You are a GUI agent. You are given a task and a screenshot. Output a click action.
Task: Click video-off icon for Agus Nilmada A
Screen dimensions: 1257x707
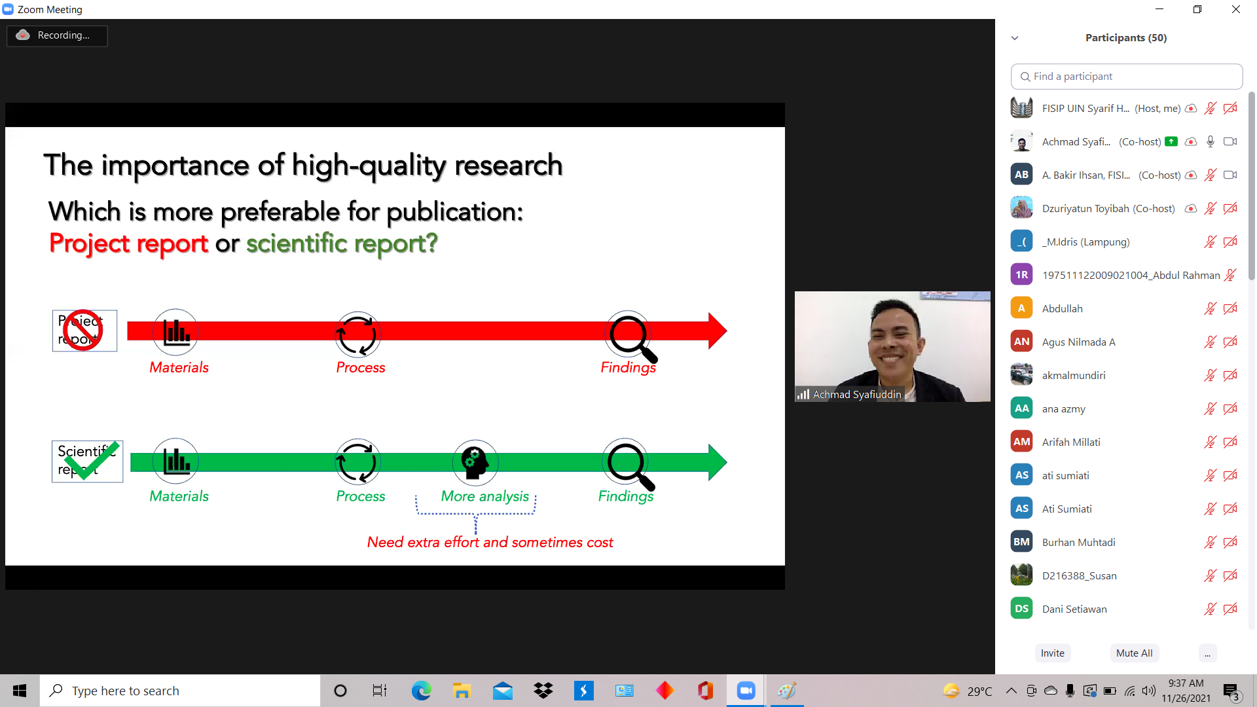(1230, 342)
